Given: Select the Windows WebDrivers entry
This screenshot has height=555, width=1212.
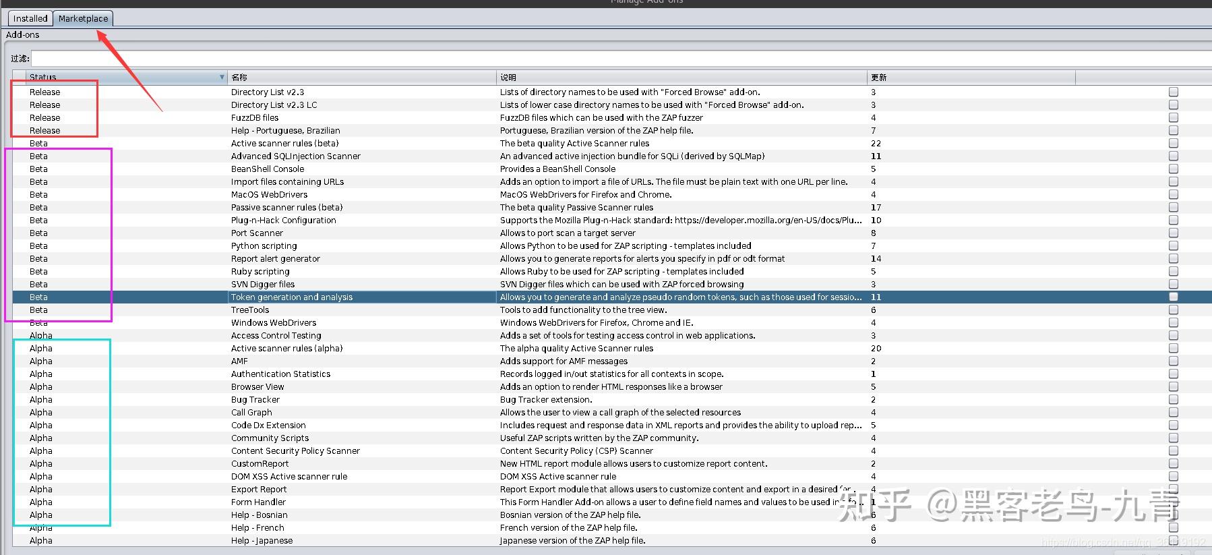Looking at the screenshot, I should [273, 322].
